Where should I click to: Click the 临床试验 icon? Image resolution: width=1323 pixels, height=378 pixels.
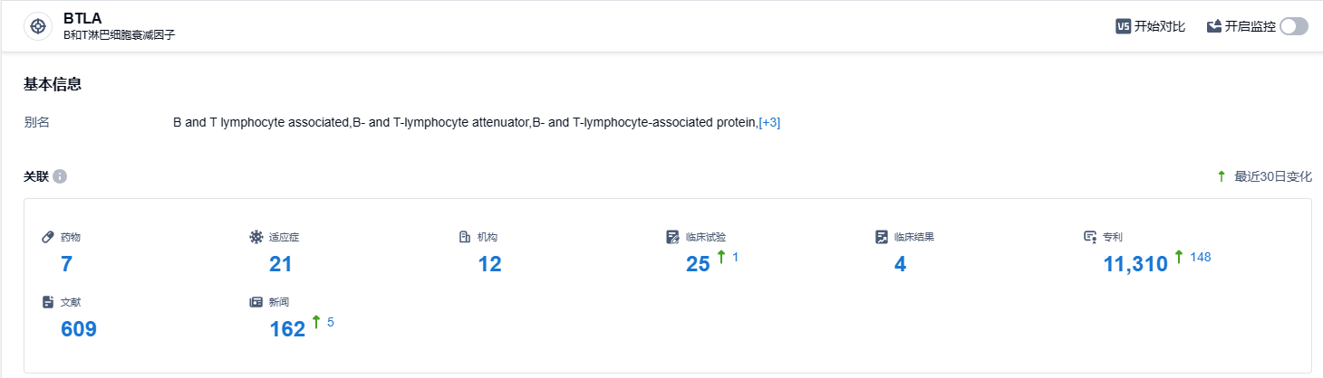[672, 237]
